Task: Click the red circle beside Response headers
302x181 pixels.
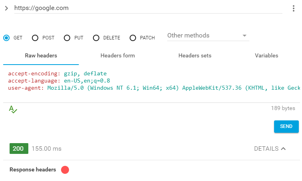Action: 65,170
